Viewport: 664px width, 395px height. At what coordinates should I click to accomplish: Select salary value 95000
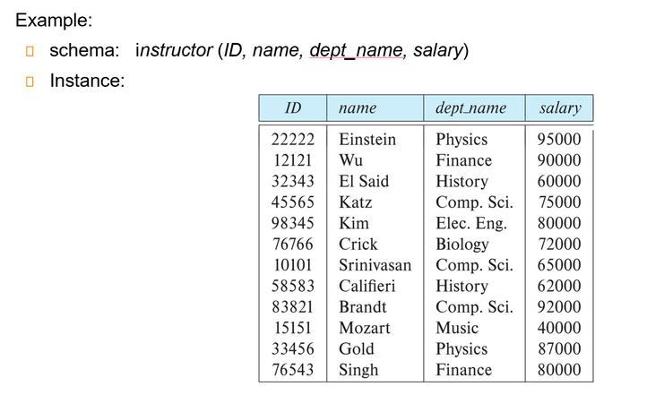tap(559, 140)
